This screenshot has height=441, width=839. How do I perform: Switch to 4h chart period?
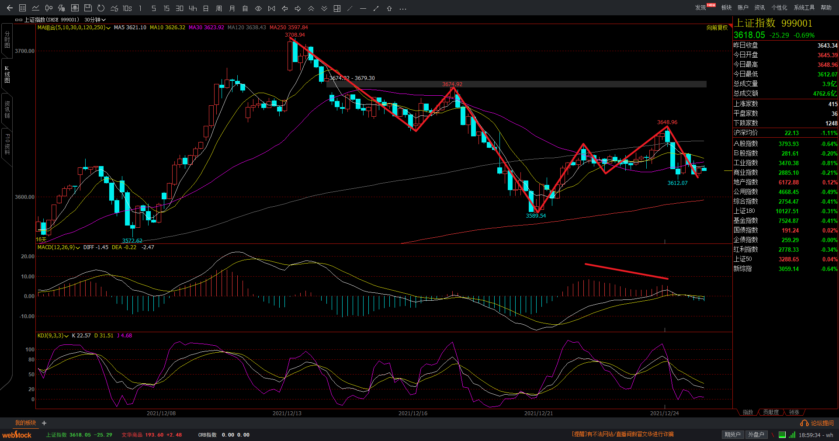coord(193,8)
